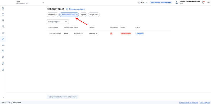211x104 pixels.
Task: Click the Дата создания column header
Action: (53, 27)
